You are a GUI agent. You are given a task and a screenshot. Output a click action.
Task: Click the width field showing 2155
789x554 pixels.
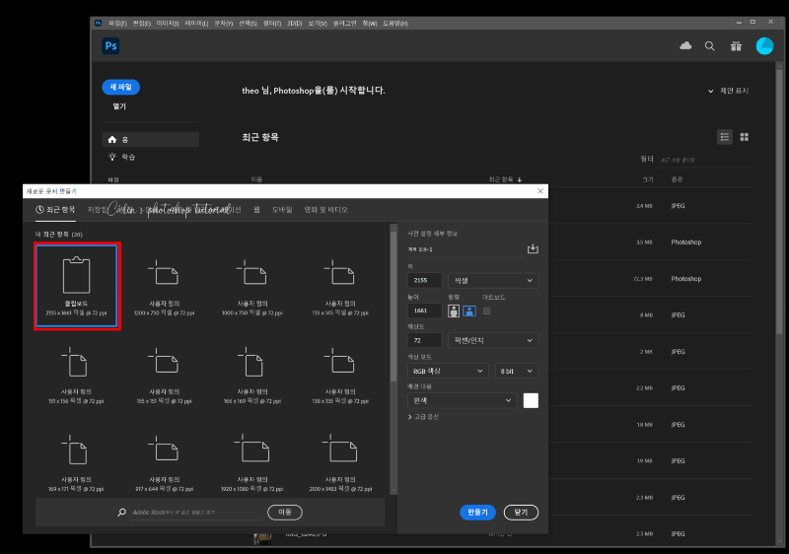tap(424, 281)
